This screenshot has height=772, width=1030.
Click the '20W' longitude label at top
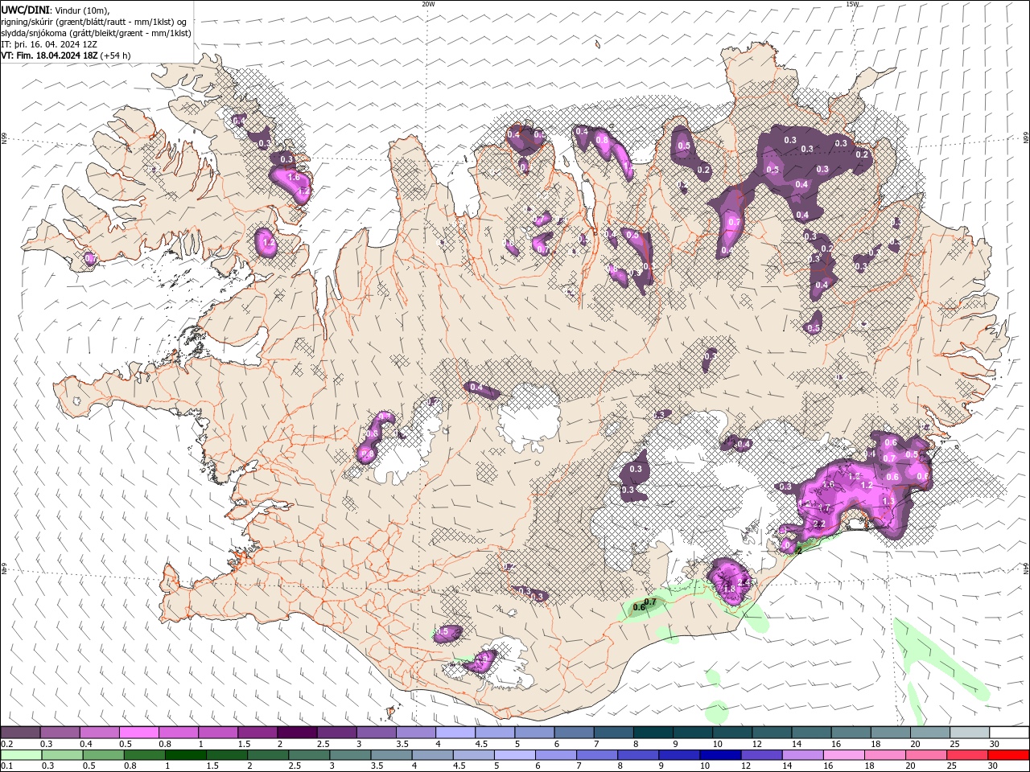(x=428, y=4)
